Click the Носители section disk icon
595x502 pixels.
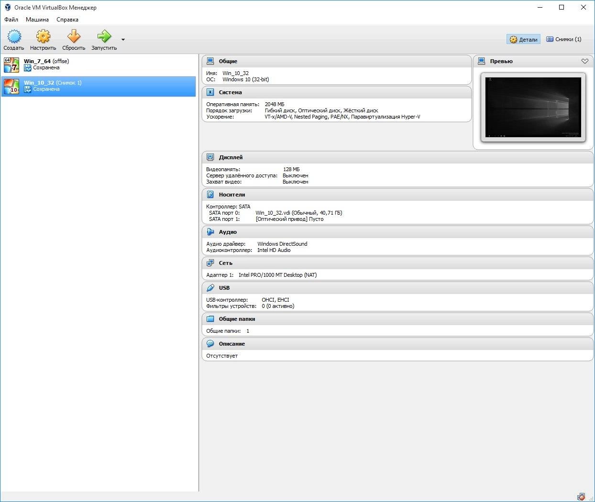[x=210, y=195]
